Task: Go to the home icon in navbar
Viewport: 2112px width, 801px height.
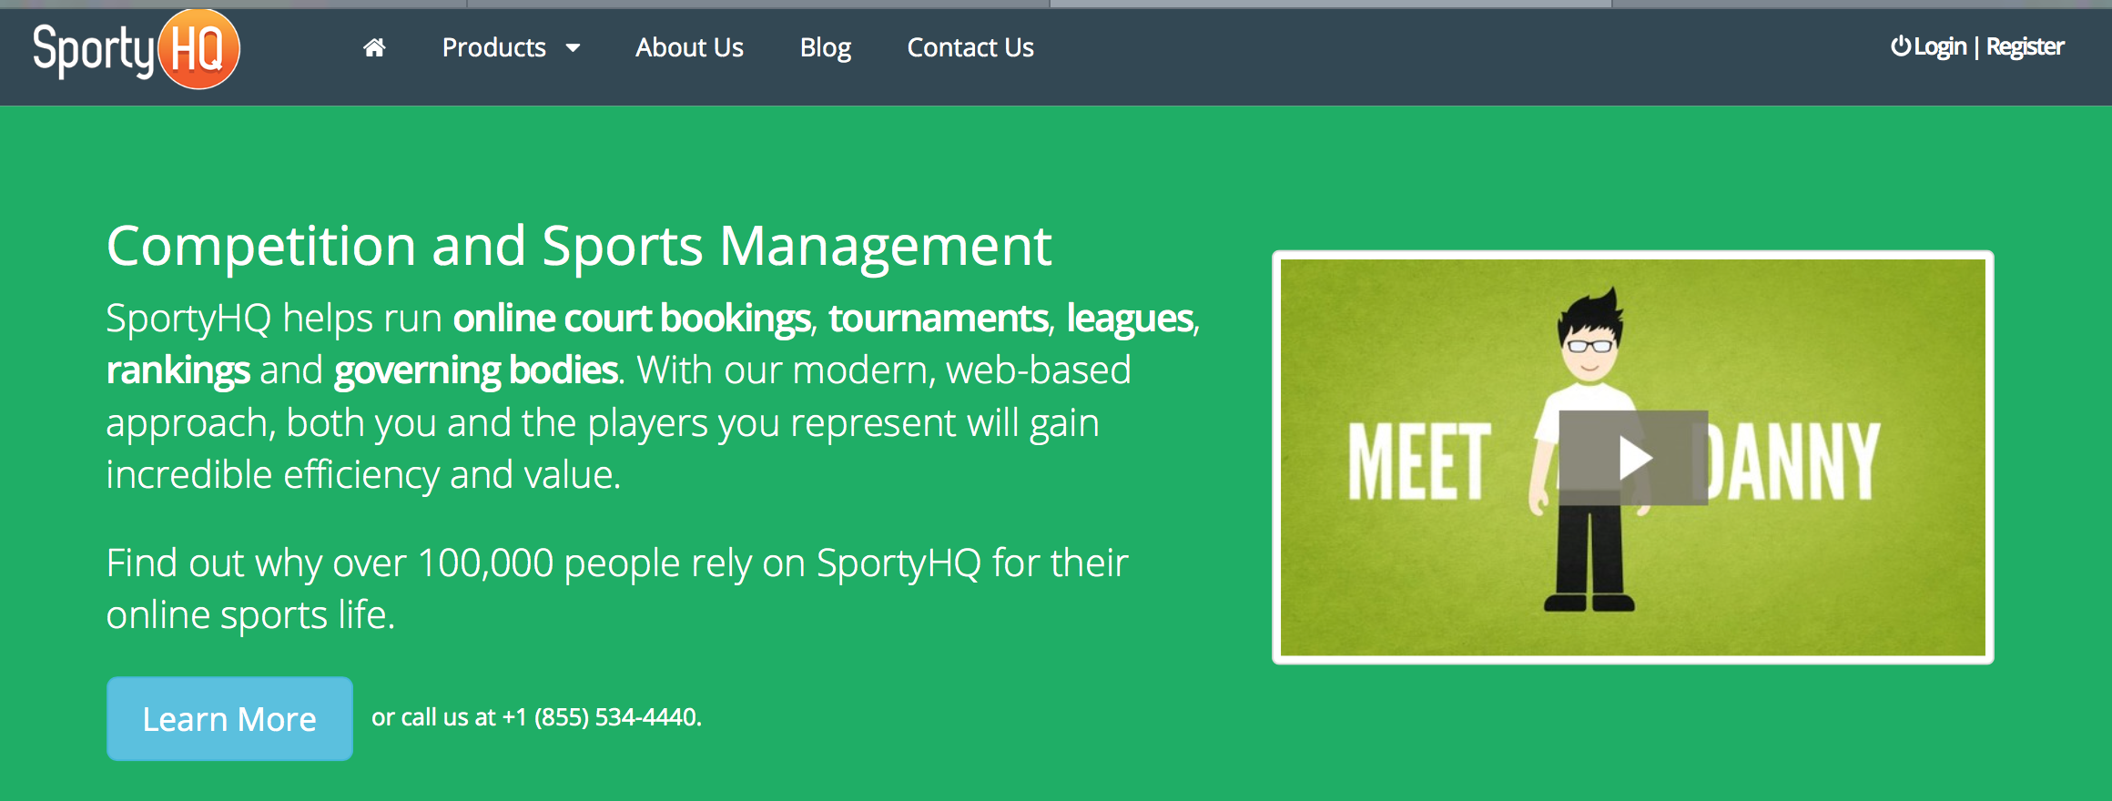Action: tap(374, 47)
